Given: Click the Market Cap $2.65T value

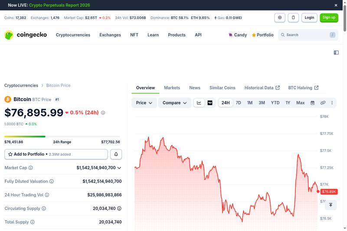Looking at the screenshot, I should [x=91, y=18].
